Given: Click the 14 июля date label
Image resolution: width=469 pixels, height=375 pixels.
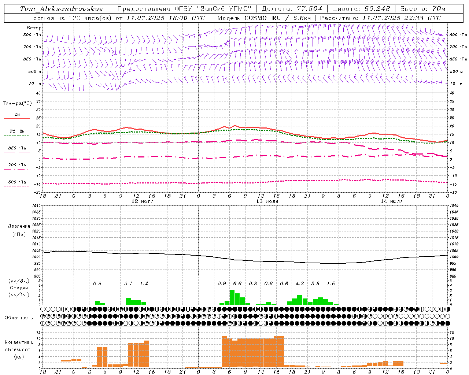Looking at the screenshot, I should point(392,201).
